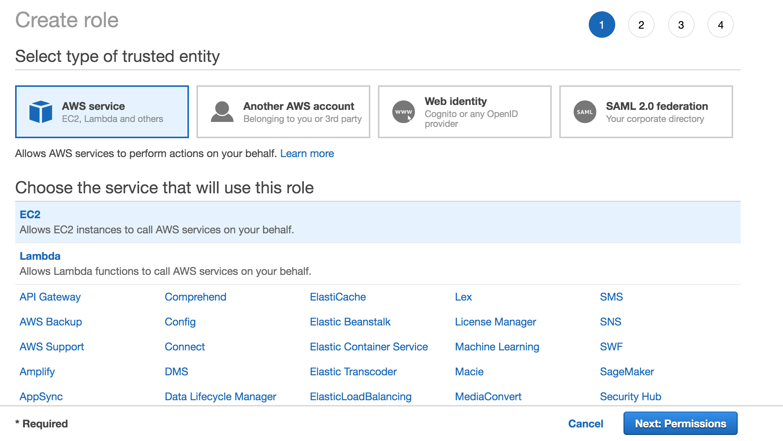Viewport: 783px width, 441px height.
Task: Choose the DMS service
Action: point(176,372)
